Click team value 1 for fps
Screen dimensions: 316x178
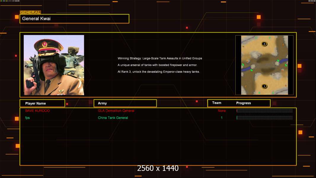pyautogui.click(x=222, y=118)
